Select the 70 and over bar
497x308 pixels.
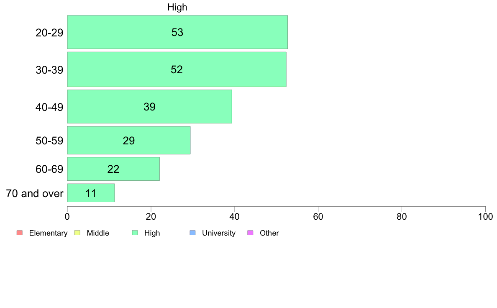(x=91, y=193)
